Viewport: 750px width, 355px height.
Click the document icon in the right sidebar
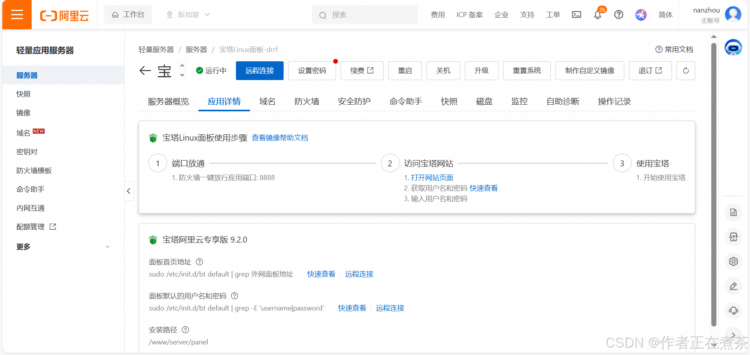coord(733,212)
